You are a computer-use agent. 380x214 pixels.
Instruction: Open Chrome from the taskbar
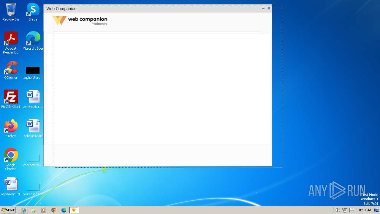point(54,210)
